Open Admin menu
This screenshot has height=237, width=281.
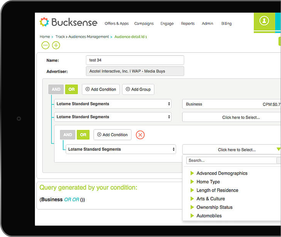pyautogui.click(x=207, y=23)
